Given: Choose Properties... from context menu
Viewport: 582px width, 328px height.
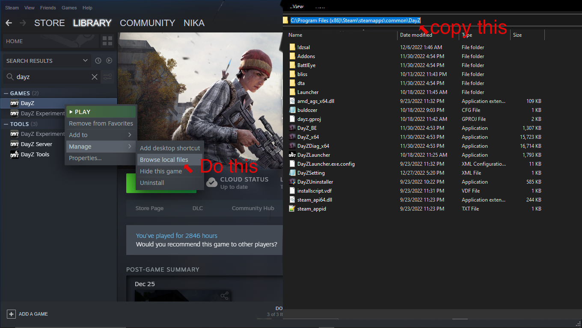Looking at the screenshot, I should click(x=101, y=158).
